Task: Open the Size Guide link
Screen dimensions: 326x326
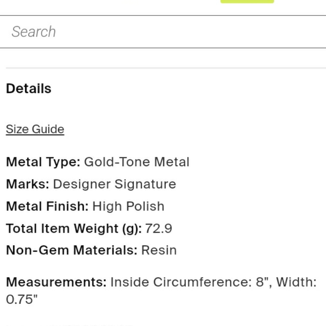Action: (35, 129)
